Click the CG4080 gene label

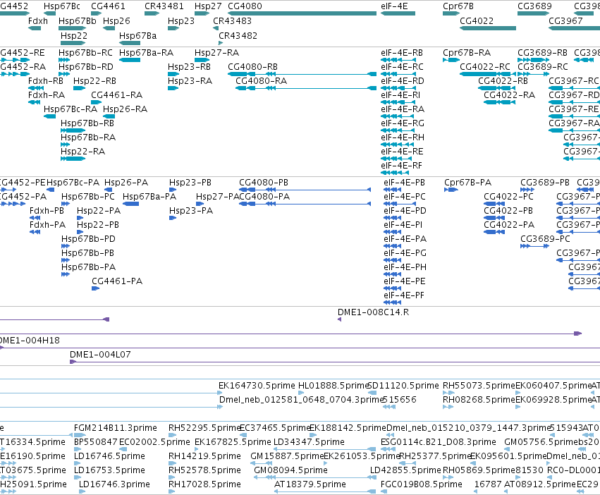click(x=245, y=6)
